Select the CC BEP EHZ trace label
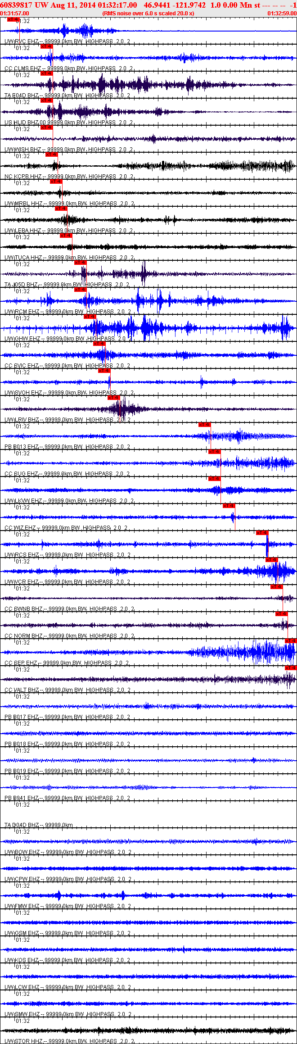The height and width of the screenshot is (1044, 297). (67, 663)
